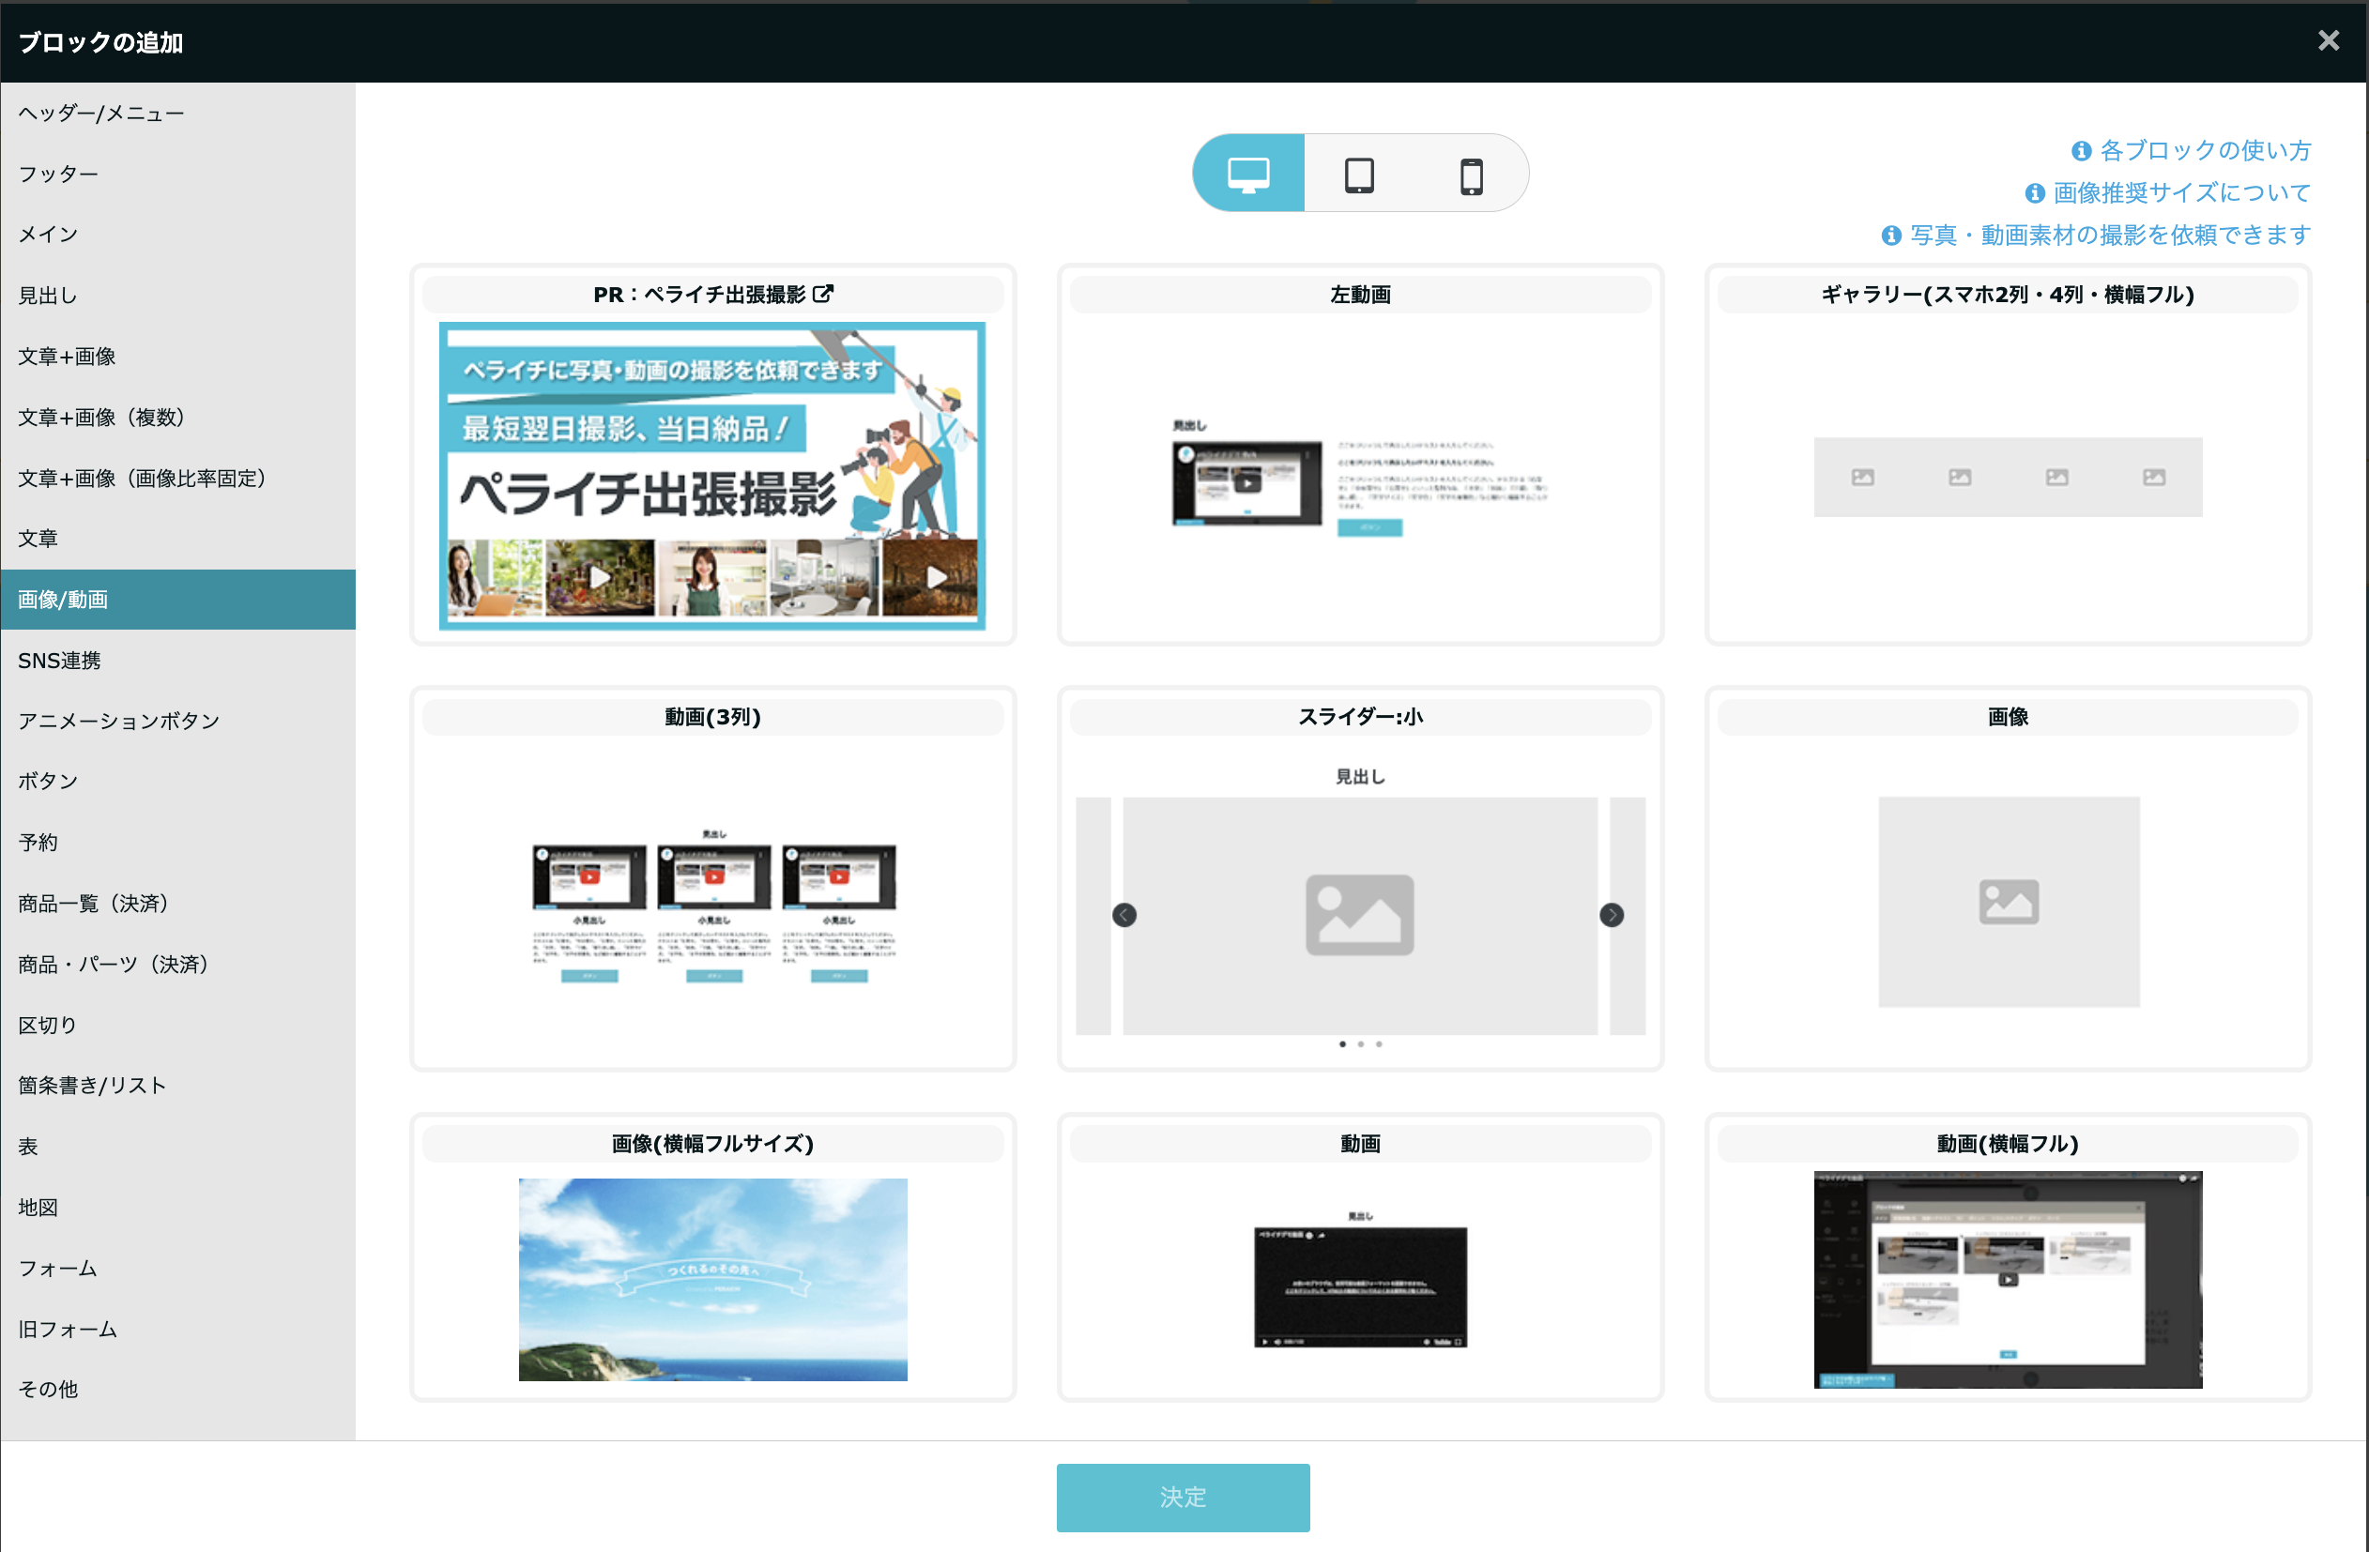Click info icon beside 画像推奨サイズについて
This screenshot has width=2369, height=1552.
pyautogui.click(x=2035, y=193)
